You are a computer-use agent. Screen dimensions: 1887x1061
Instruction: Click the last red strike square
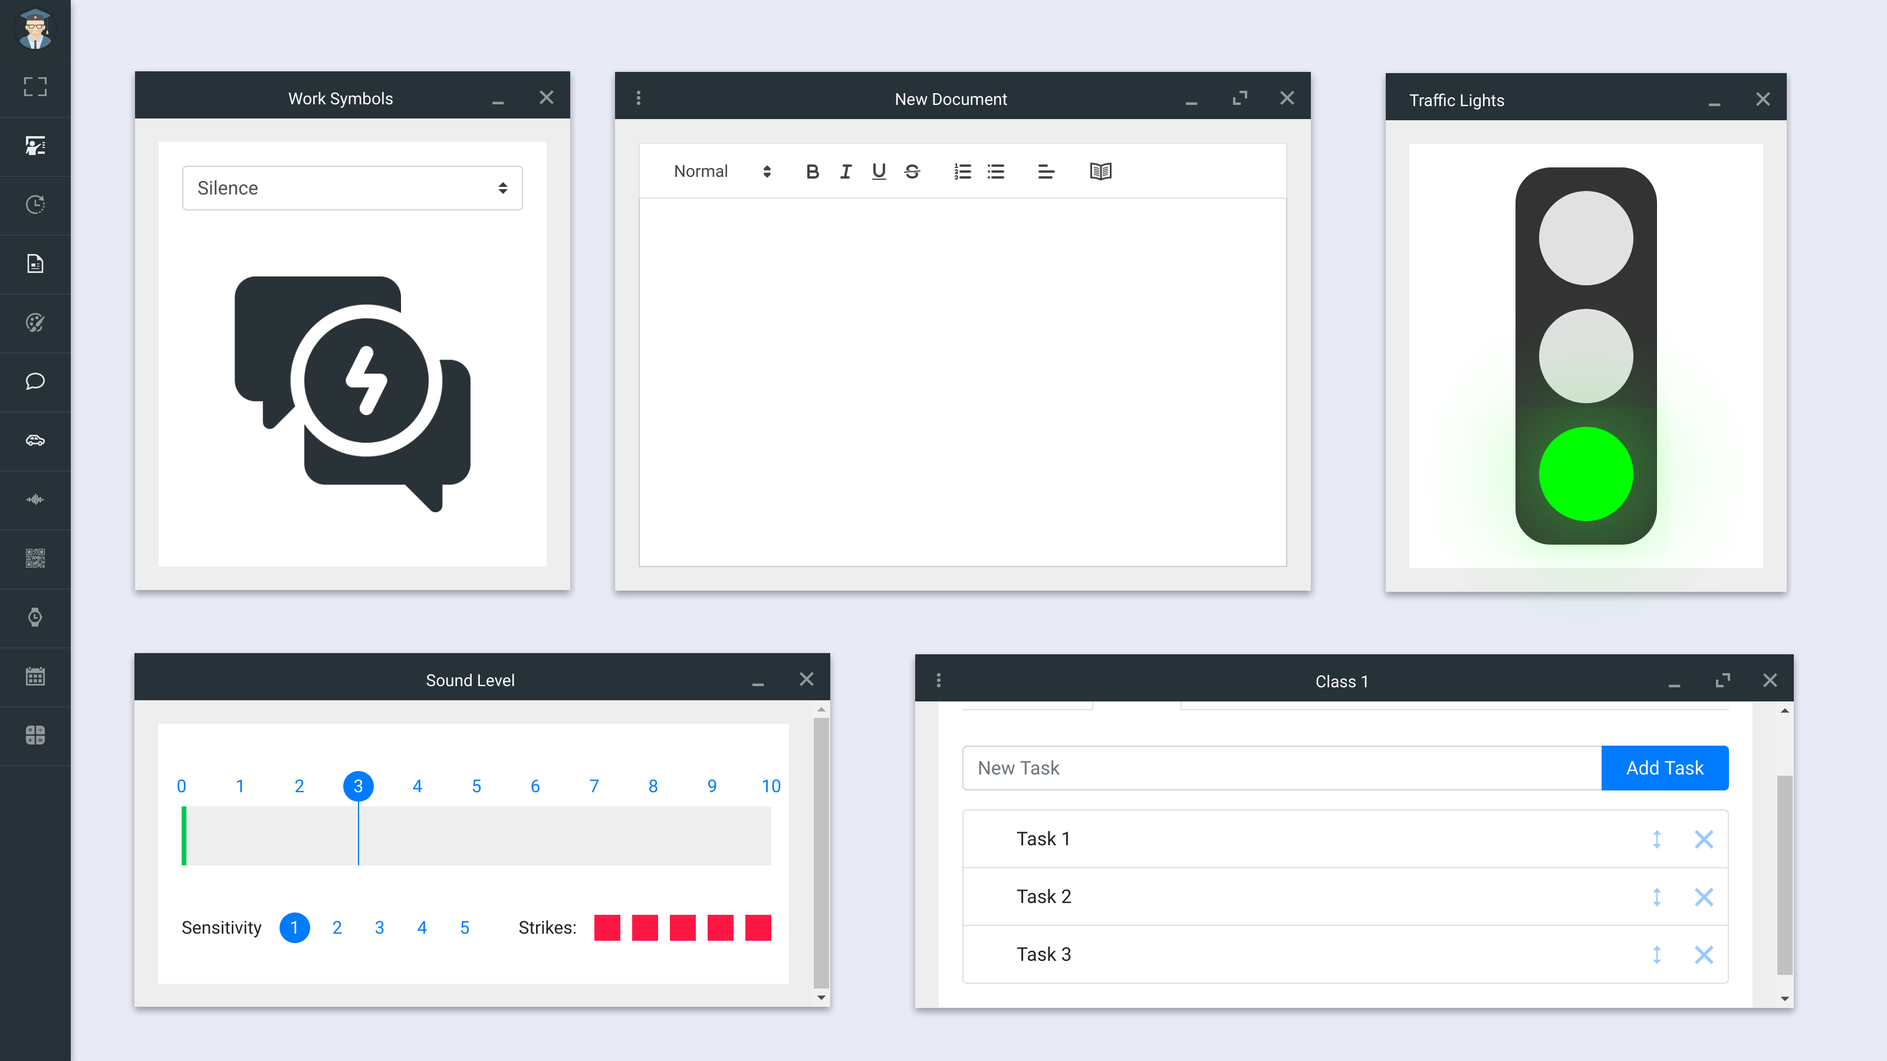(758, 928)
